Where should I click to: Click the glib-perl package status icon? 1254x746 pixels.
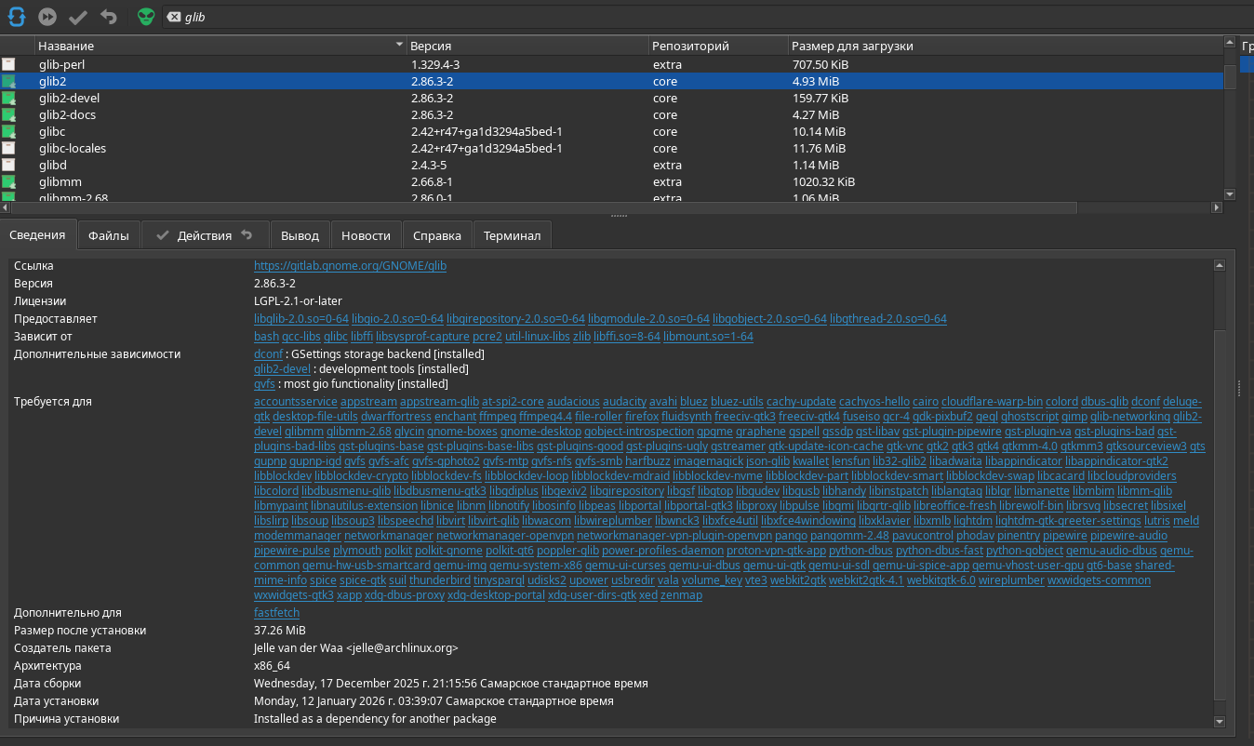(x=9, y=65)
